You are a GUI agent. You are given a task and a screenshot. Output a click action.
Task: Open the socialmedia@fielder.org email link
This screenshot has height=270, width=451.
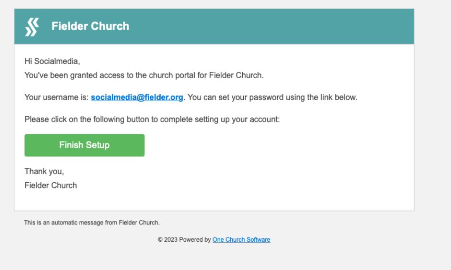[x=137, y=97]
